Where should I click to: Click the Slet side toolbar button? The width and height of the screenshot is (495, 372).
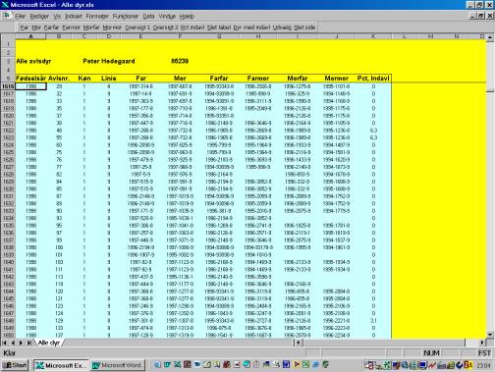(x=304, y=27)
